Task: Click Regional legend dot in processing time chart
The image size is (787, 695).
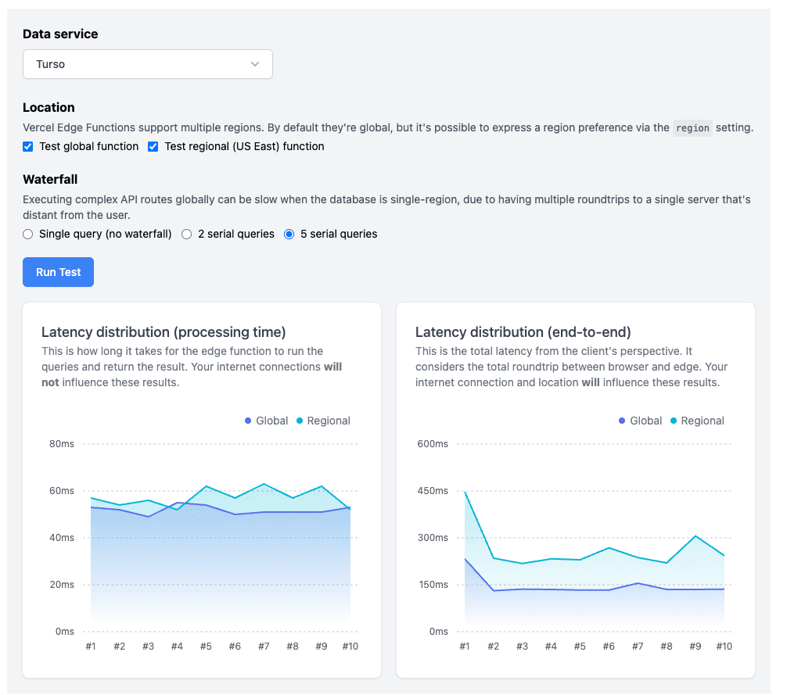Action: click(x=300, y=421)
